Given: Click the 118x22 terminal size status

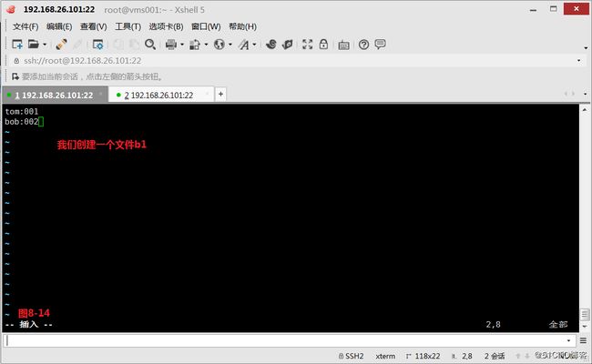Looking at the screenshot, I should click(424, 356).
